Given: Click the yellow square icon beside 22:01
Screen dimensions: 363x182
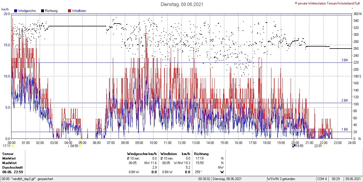Looking at the screenshot, I should click(324, 146).
